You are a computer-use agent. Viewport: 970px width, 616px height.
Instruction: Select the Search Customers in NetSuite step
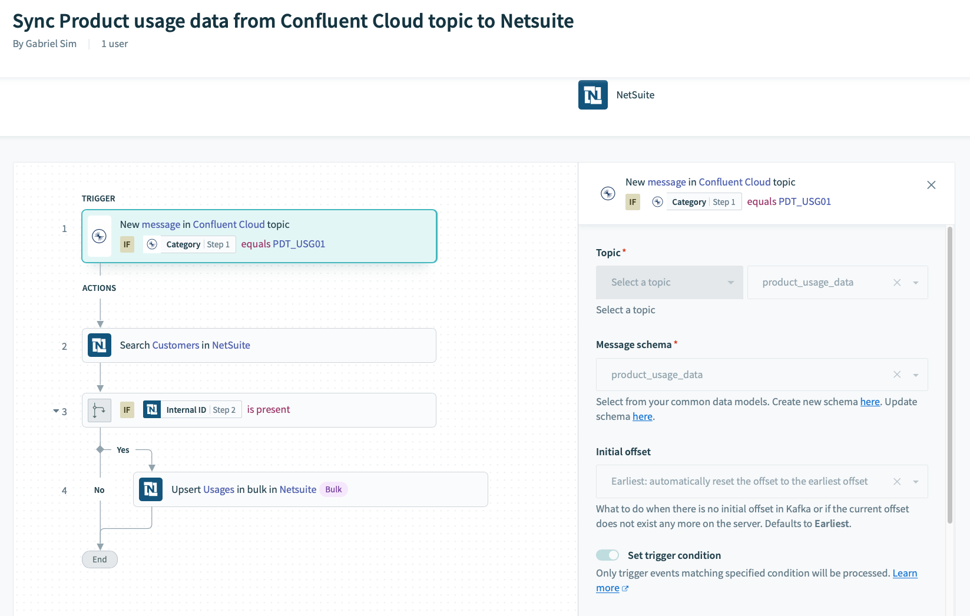(259, 345)
